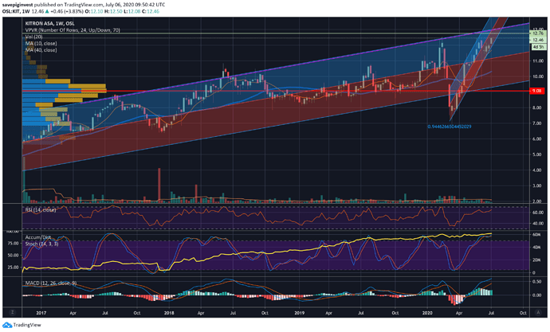The width and height of the screenshot is (550, 332).
Task: Click the 2018 label on time axis
Action: 169,313
